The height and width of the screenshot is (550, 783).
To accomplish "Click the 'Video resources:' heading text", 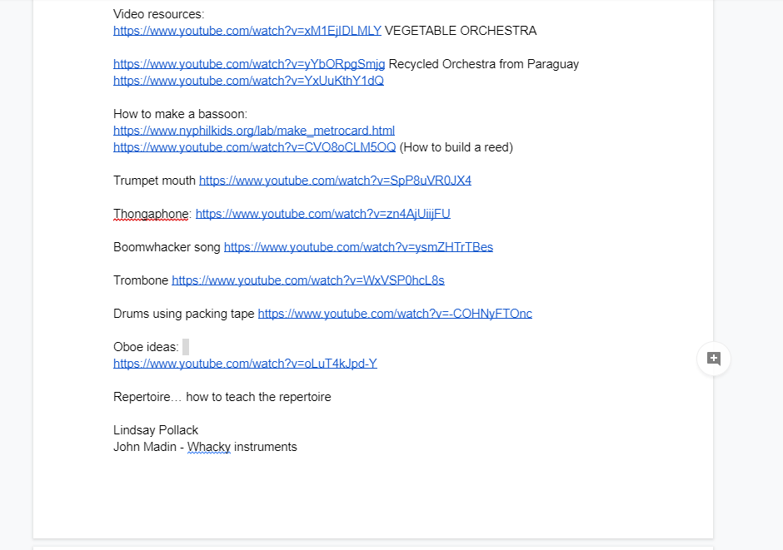I will click(158, 14).
